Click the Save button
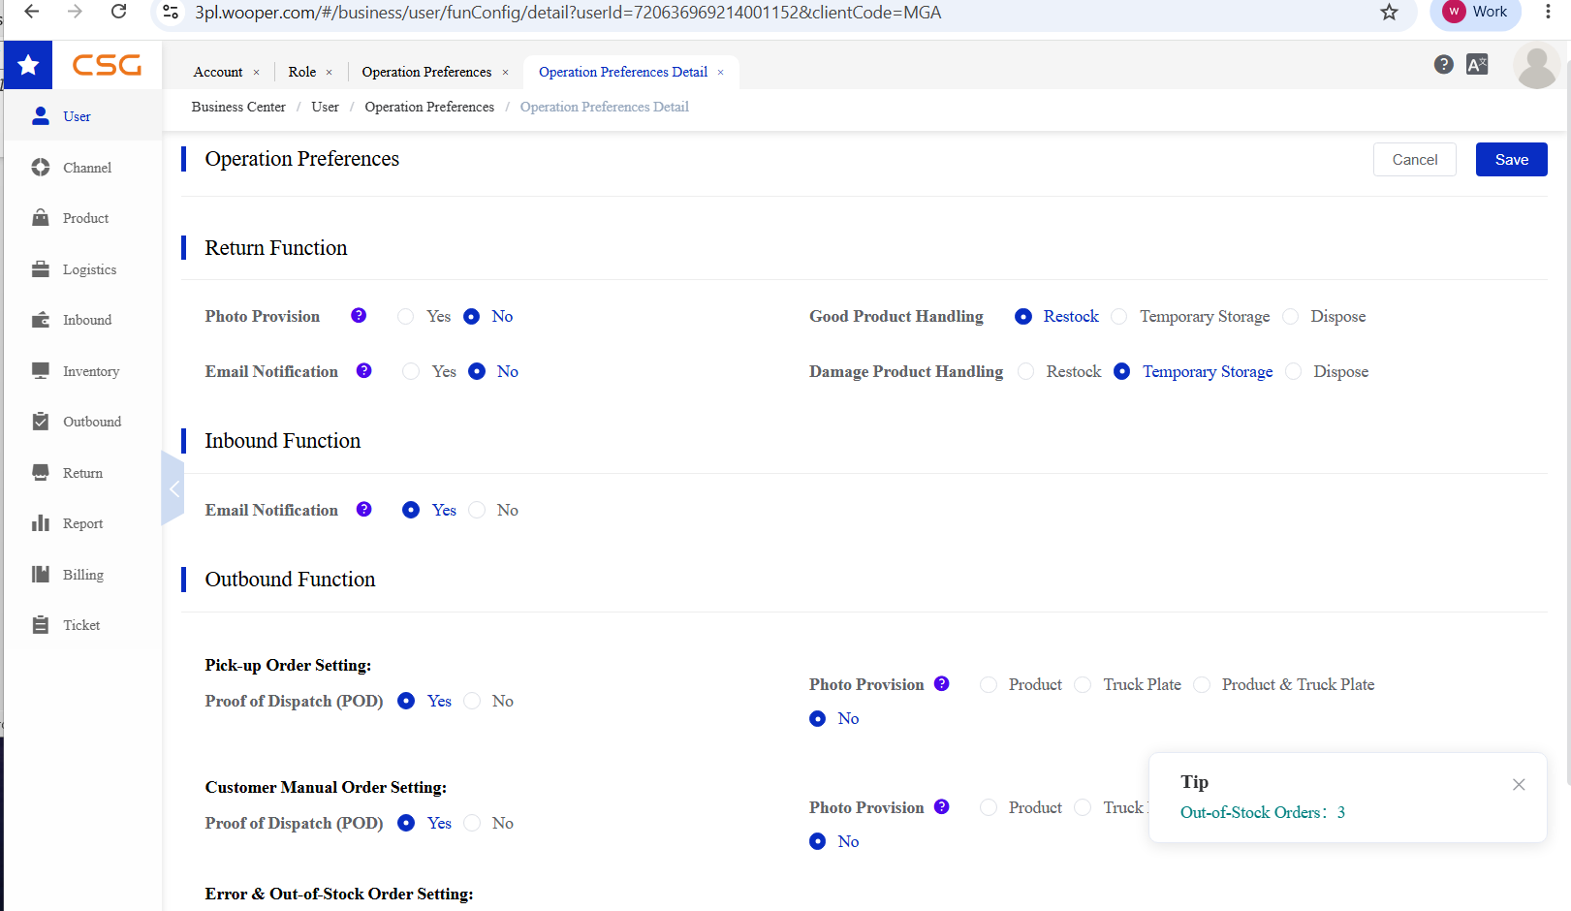Viewport: 1571px width, 911px height. point(1511,160)
